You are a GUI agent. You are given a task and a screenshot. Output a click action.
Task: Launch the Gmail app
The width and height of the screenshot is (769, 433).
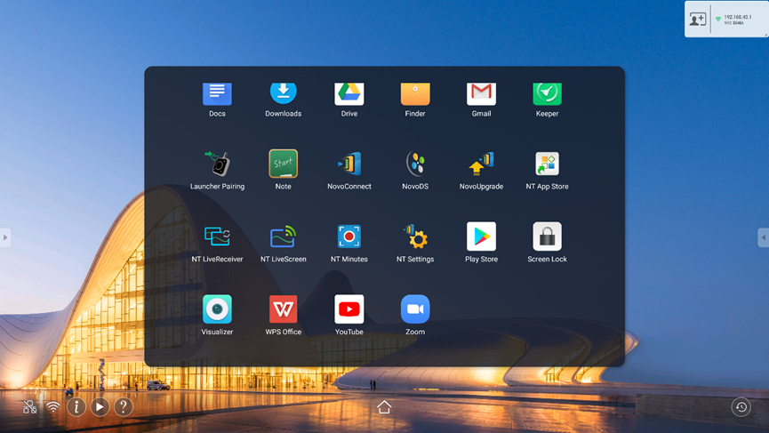481,93
